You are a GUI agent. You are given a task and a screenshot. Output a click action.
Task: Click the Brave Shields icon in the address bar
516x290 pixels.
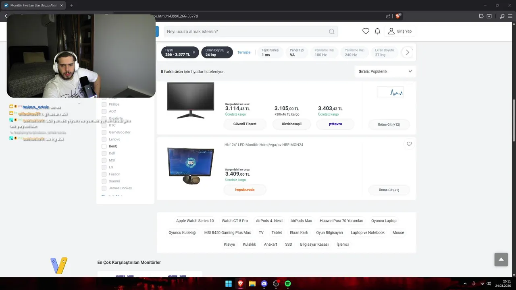tap(398, 16)
